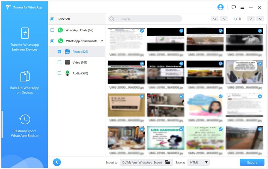The image size is (268, 169).
Task: Click the WhatsApp Chats green icon
Action: point(60,30)
